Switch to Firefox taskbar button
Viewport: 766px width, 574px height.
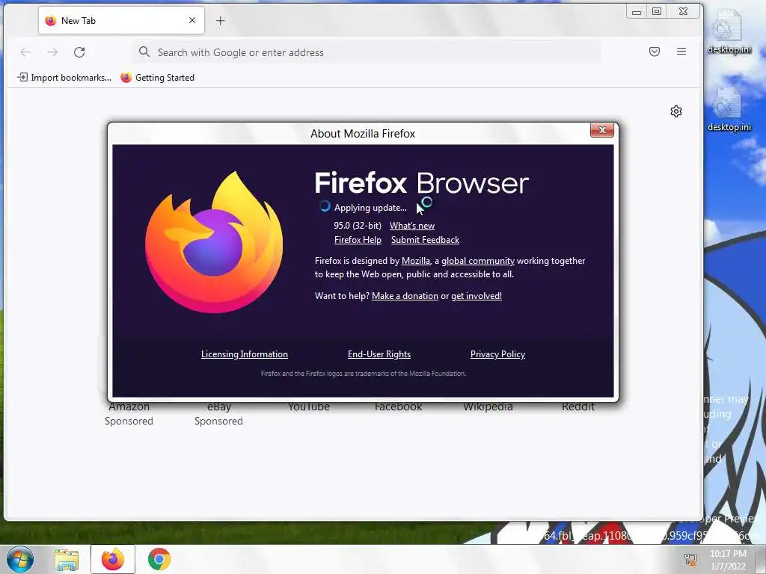tap(113, 559)
